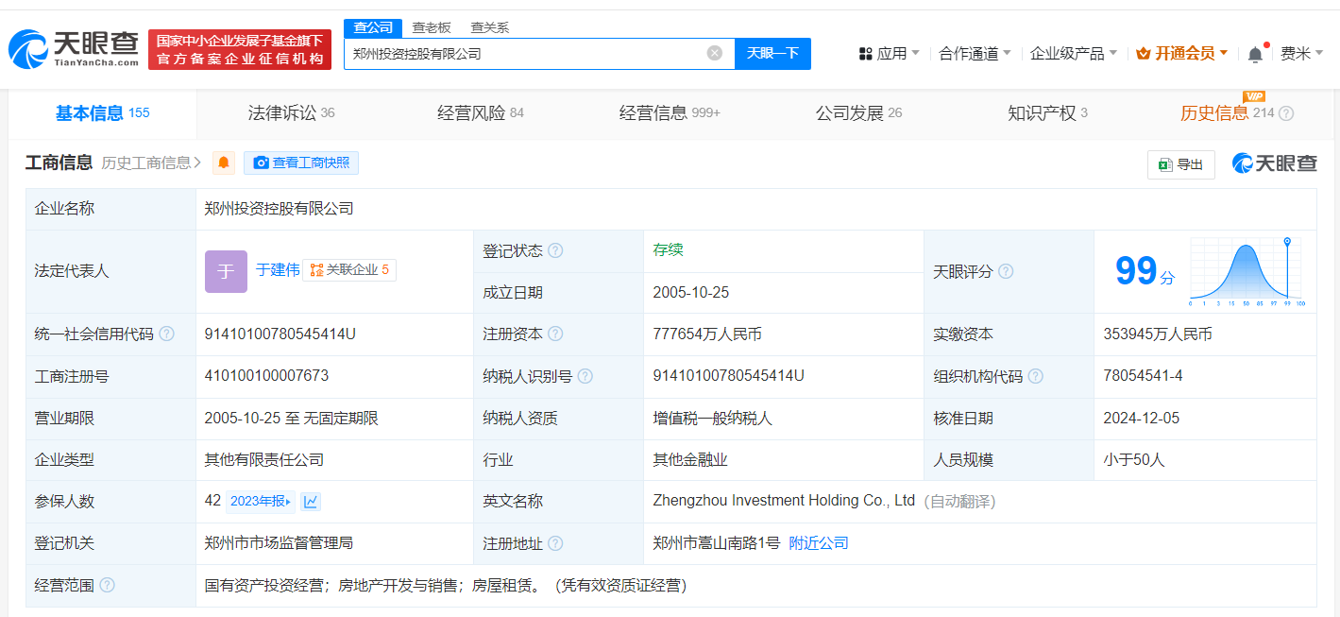Click the TianYanCha logo at top left

tap(74, 49)
